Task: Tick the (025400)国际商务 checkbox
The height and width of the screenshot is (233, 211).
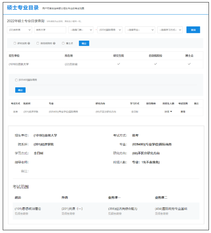Action: point(16,80)
